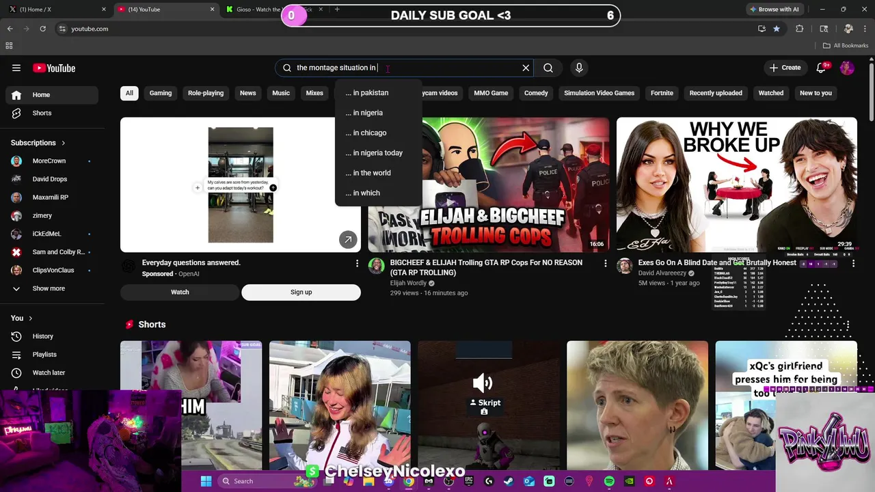Click the Create button

pyautogui.click(x=785, y=68)
